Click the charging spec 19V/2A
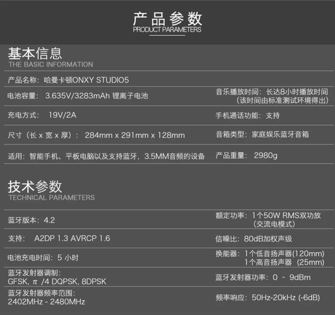 point(62,115)
